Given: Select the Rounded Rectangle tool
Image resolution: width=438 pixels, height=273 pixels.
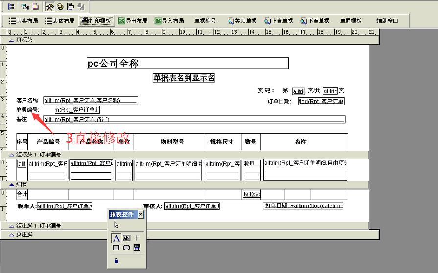Looking at the screenshot, I should point(126,248).
